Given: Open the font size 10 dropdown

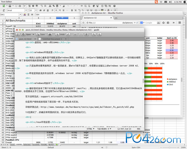Looking at the screenshot, I should [x=36, y=10].
